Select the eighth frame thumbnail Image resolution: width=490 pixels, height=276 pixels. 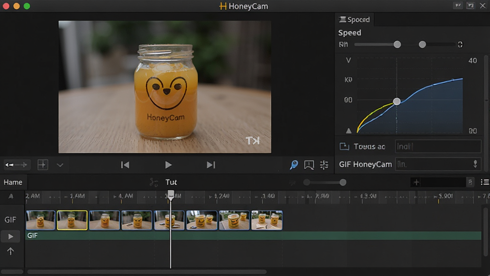(x=267, y=220)
